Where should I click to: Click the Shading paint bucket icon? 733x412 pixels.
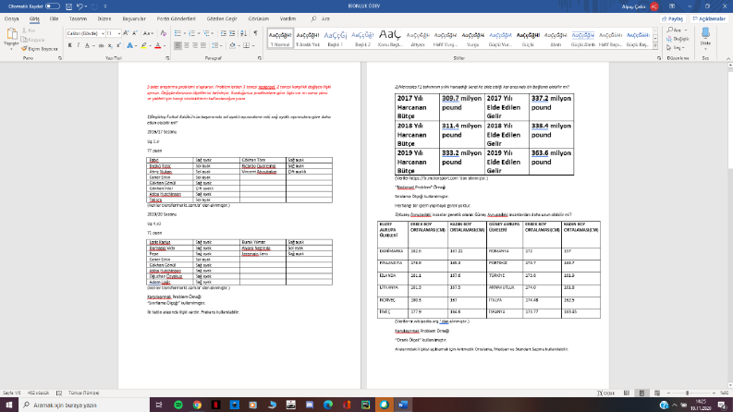232,45
